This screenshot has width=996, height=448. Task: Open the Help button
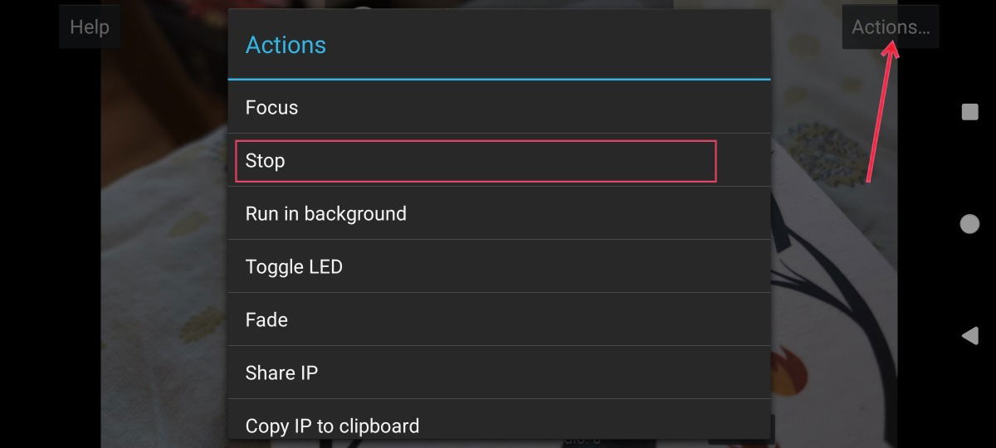(90, 27)
